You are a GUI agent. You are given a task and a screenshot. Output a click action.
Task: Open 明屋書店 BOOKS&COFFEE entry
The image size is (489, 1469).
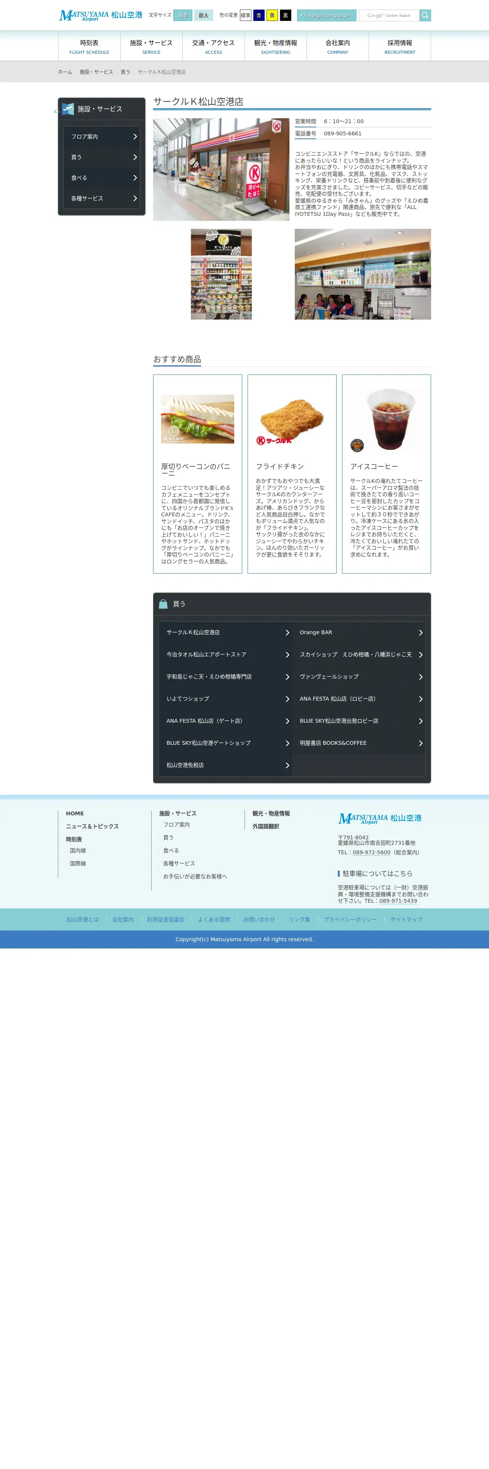point(359,743)
